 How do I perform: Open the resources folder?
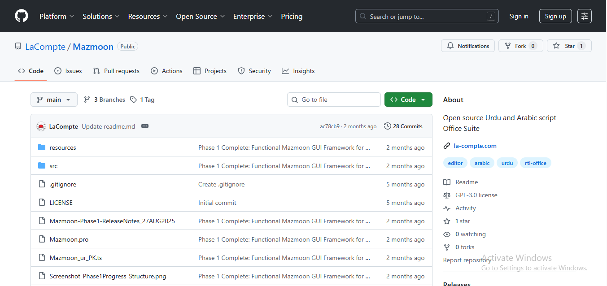click(63, 147)
